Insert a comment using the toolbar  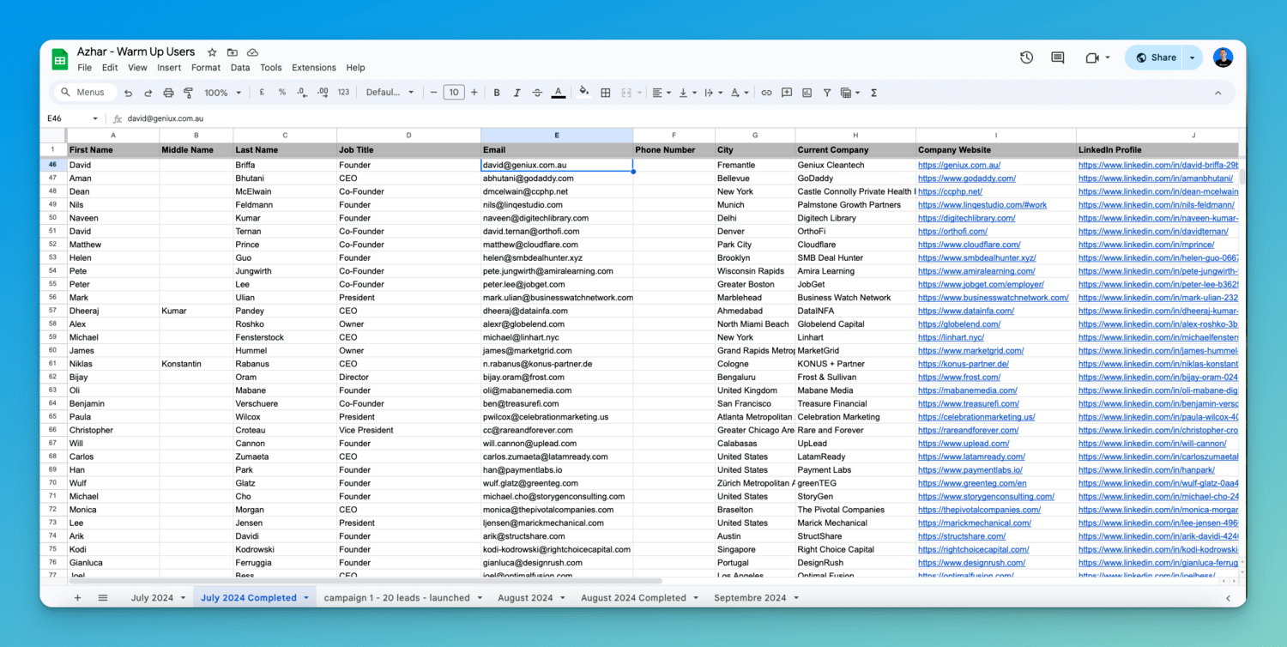(x=787, y=92)
